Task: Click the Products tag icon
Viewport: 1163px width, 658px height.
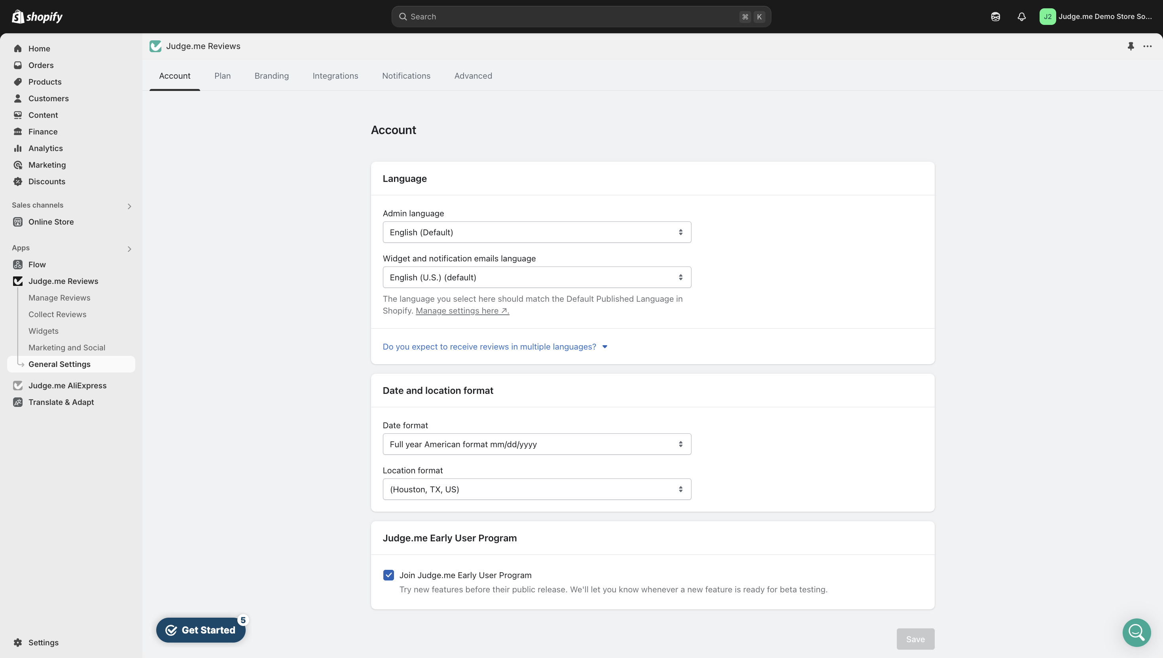Action: [18, 82]
